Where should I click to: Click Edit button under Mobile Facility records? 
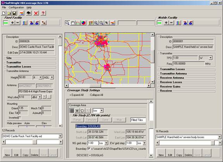[170, 153]
